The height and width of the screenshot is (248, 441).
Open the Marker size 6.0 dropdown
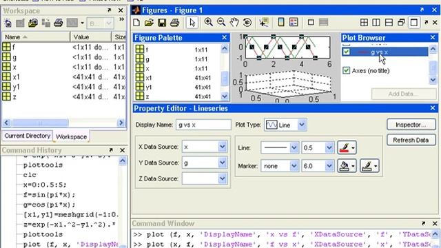click(x=329, y=166)
